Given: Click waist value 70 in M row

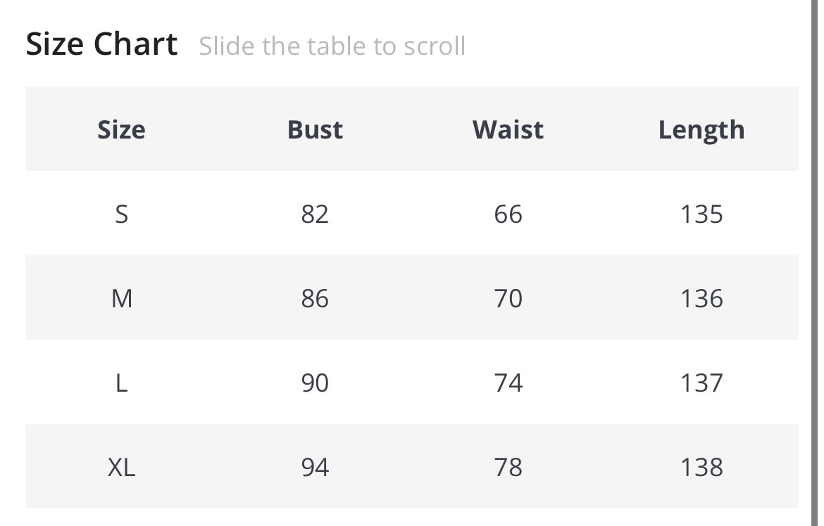Looking at the screenshot, I should coord(508,298).
